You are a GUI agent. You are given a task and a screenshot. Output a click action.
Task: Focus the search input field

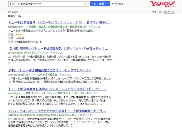point(45,4)
